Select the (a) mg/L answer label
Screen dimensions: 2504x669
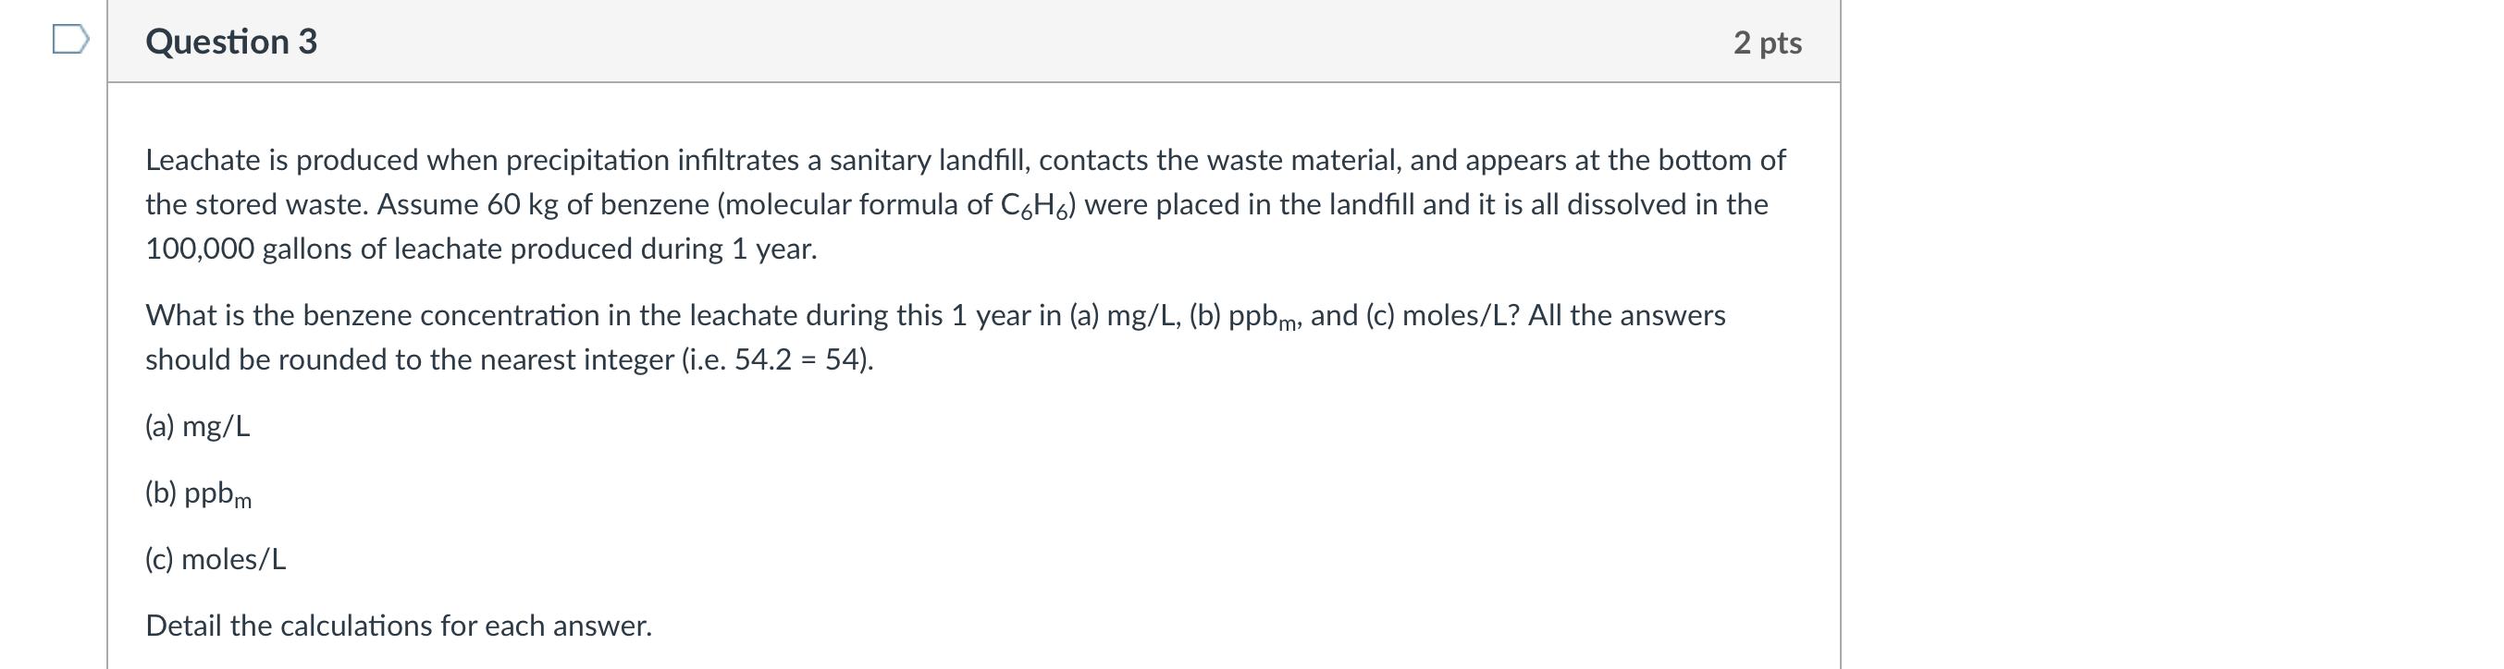(198, 425)
